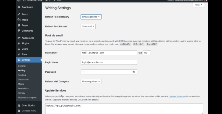
Task: Go to General settings submenu
Action: point(22,66)
